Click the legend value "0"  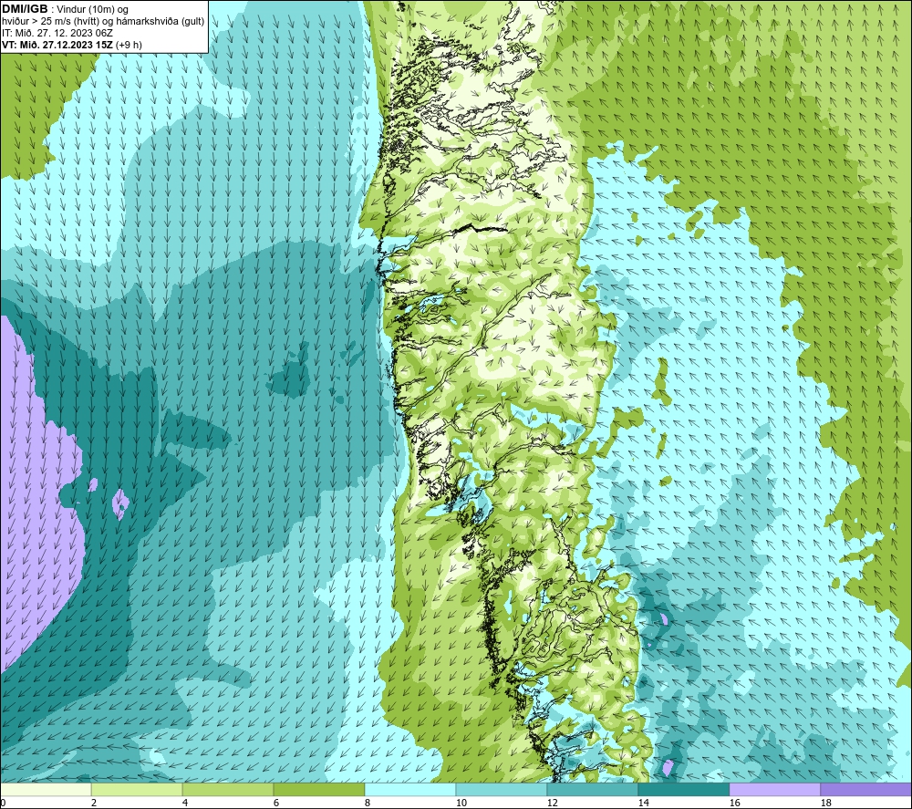[3, 804]
